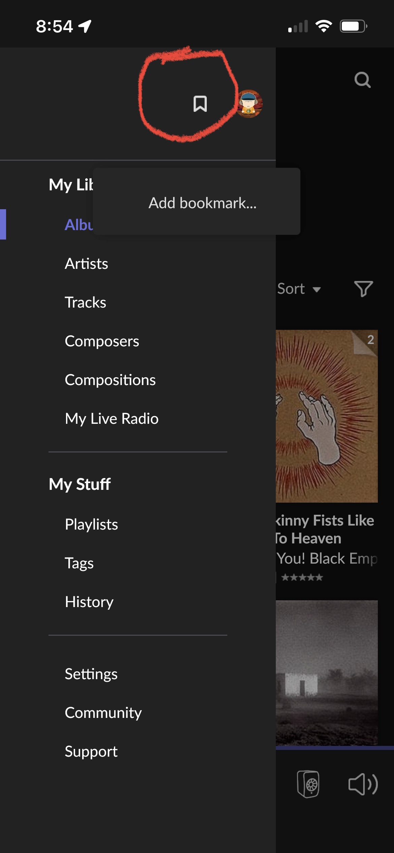
Task: Visit the Community link
Action: point(103,713)
